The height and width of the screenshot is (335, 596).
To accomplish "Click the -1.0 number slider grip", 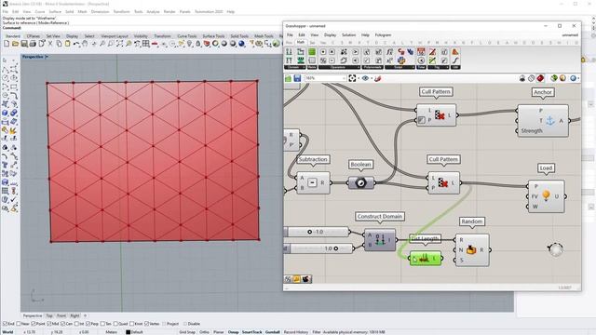I will point(309,232).
